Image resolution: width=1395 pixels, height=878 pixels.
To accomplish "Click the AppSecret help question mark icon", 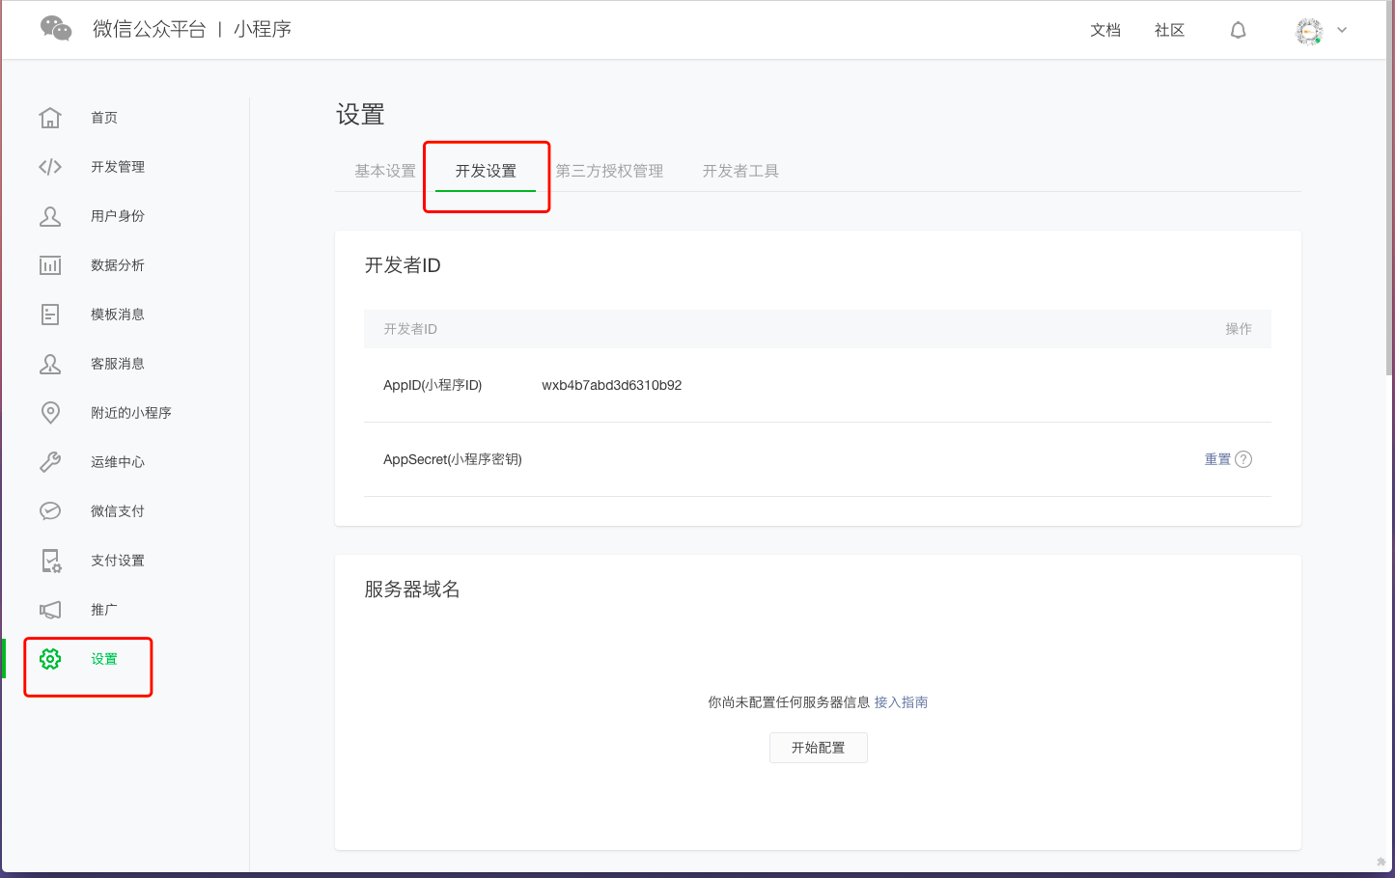I will tap(1244, 459).
